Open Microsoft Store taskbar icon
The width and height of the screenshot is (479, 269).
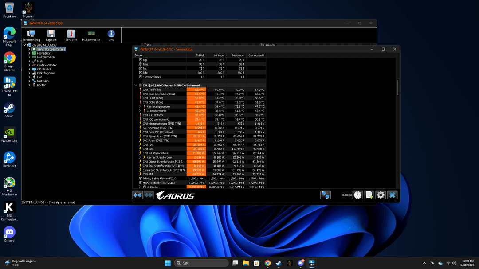257,263
